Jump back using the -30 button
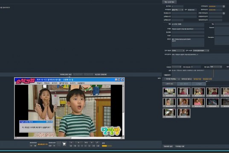Screen dimensions: 229x153 pos(71,146)
